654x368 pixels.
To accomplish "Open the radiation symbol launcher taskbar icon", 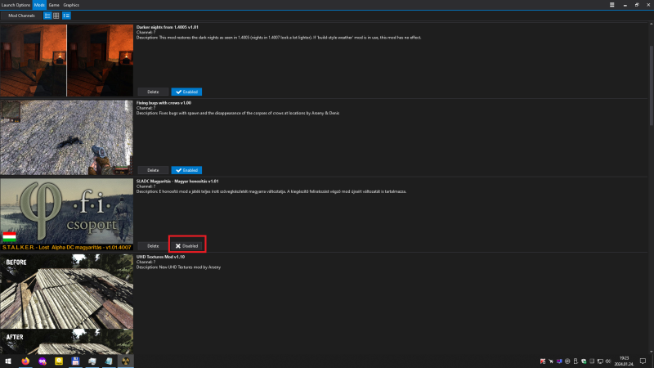I will click(126, 361).
